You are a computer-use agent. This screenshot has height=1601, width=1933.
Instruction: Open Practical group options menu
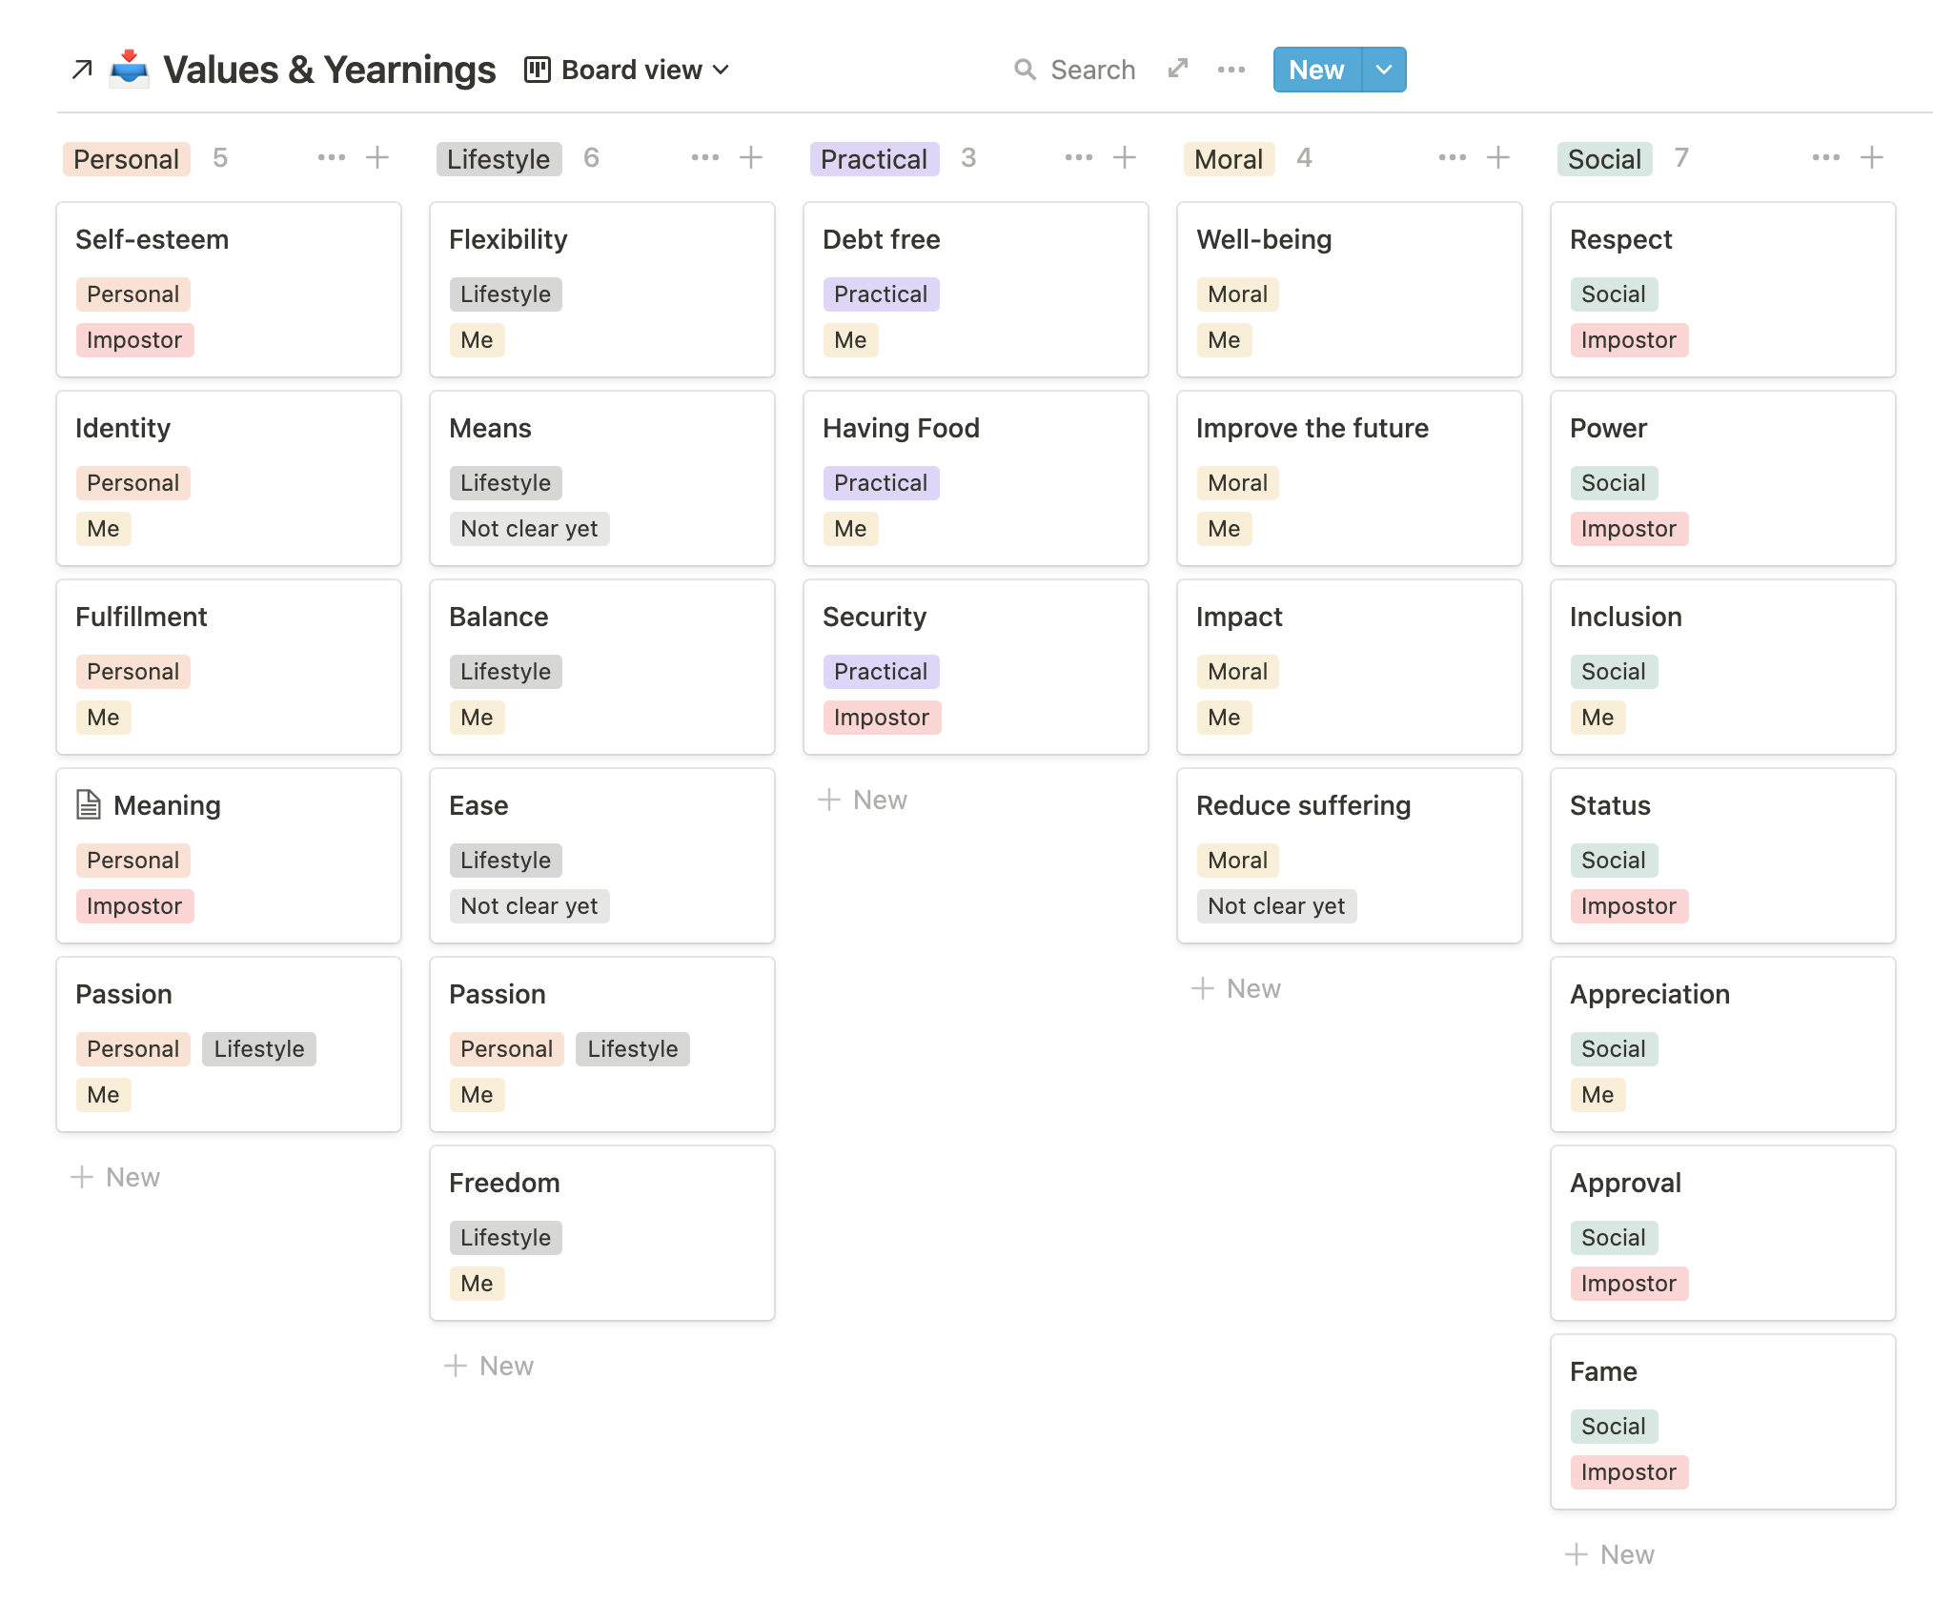[1079, 157]
